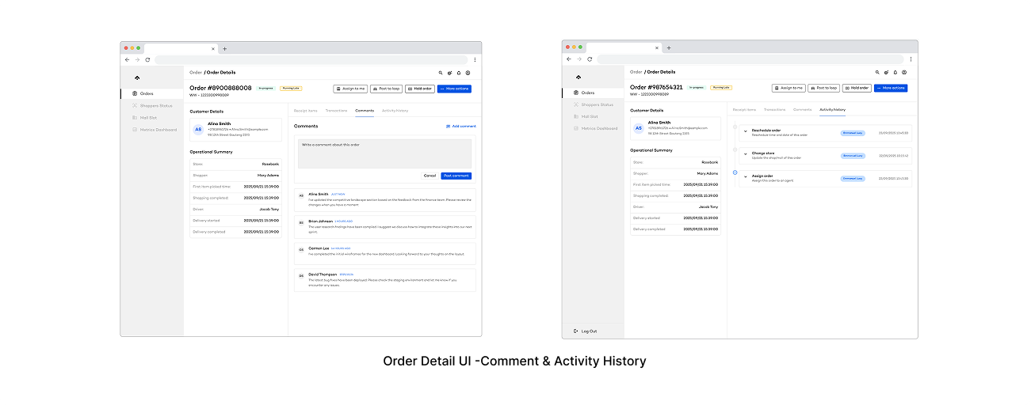Click the 'Write a comment about this order' field
The width and height of the screenshot is (1031, 405).
[384, 153]
